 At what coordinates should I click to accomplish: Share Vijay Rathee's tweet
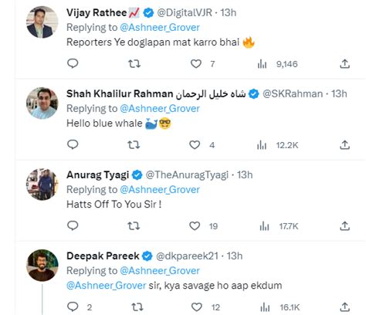tap(344, 63)
